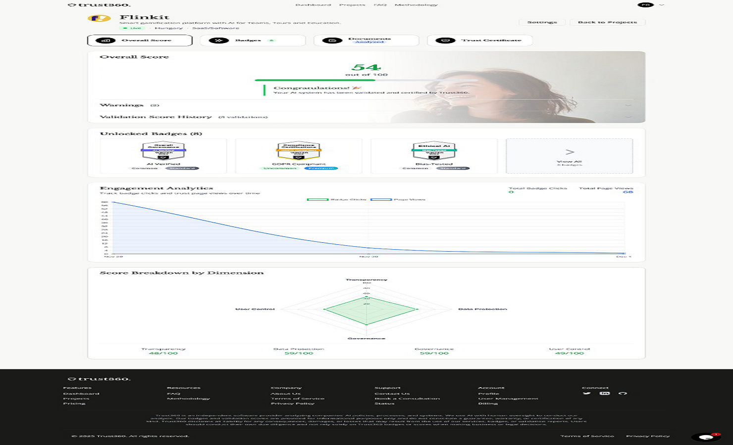Screen dimensions: 733x445
Task: Switch to the Documents tab
Action: pos(366,41)
